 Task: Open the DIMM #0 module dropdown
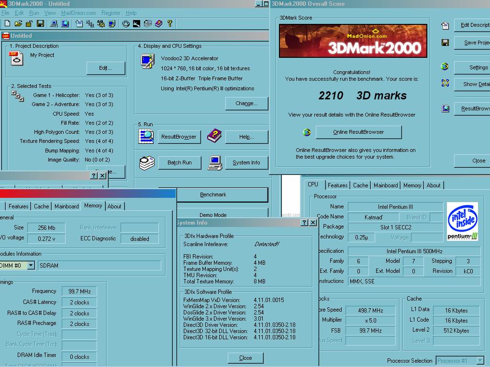click(x=31, y=266)
